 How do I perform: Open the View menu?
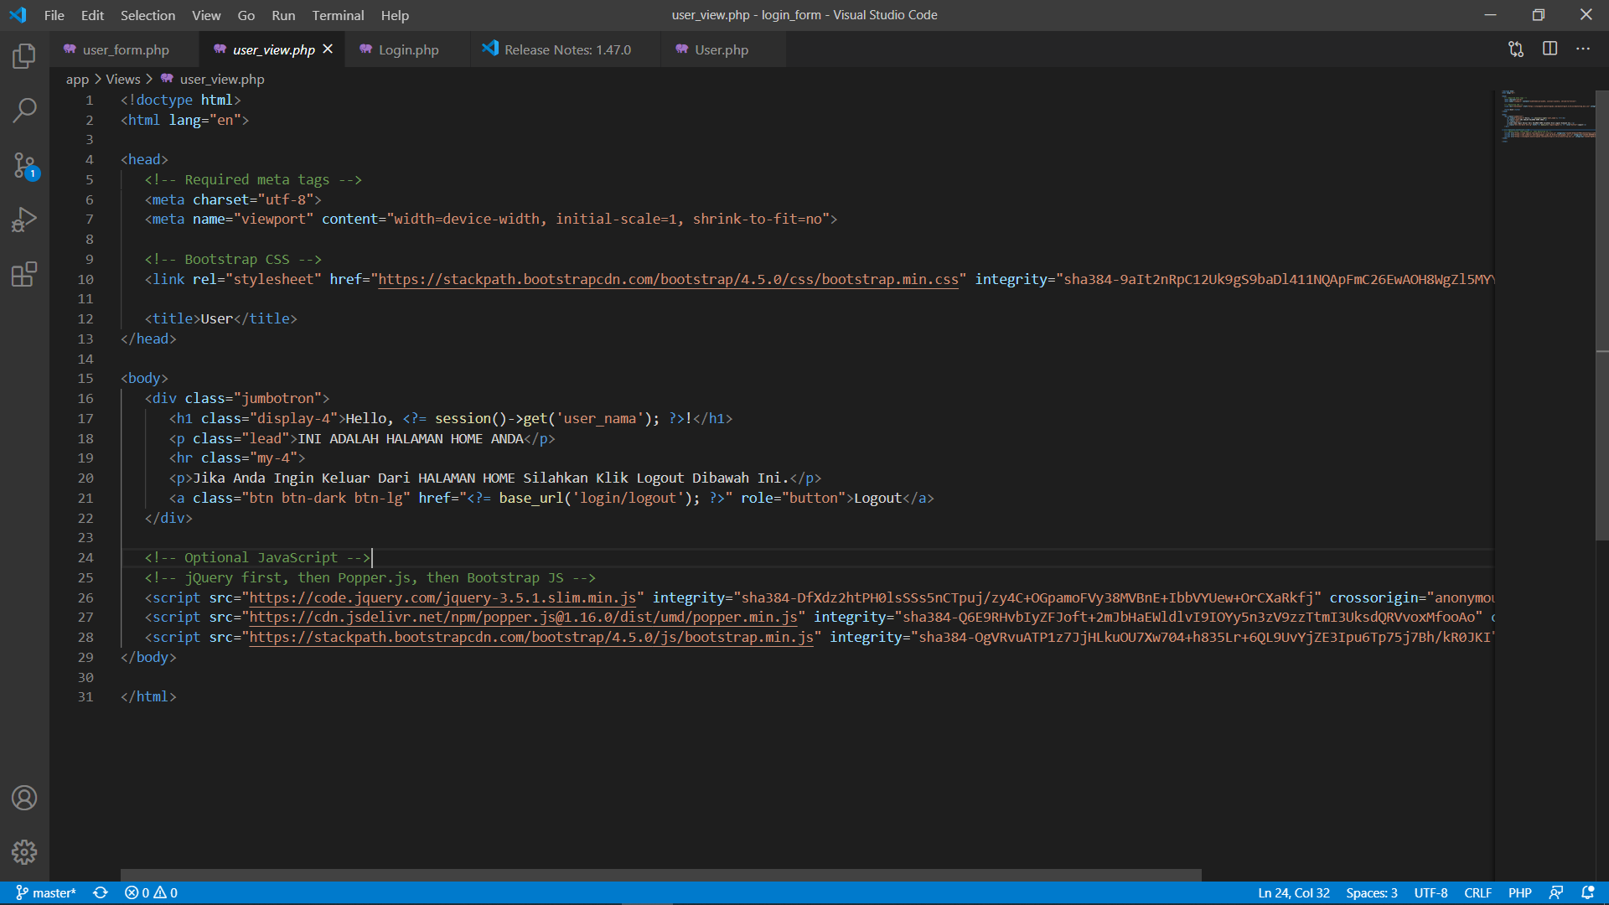206,15
